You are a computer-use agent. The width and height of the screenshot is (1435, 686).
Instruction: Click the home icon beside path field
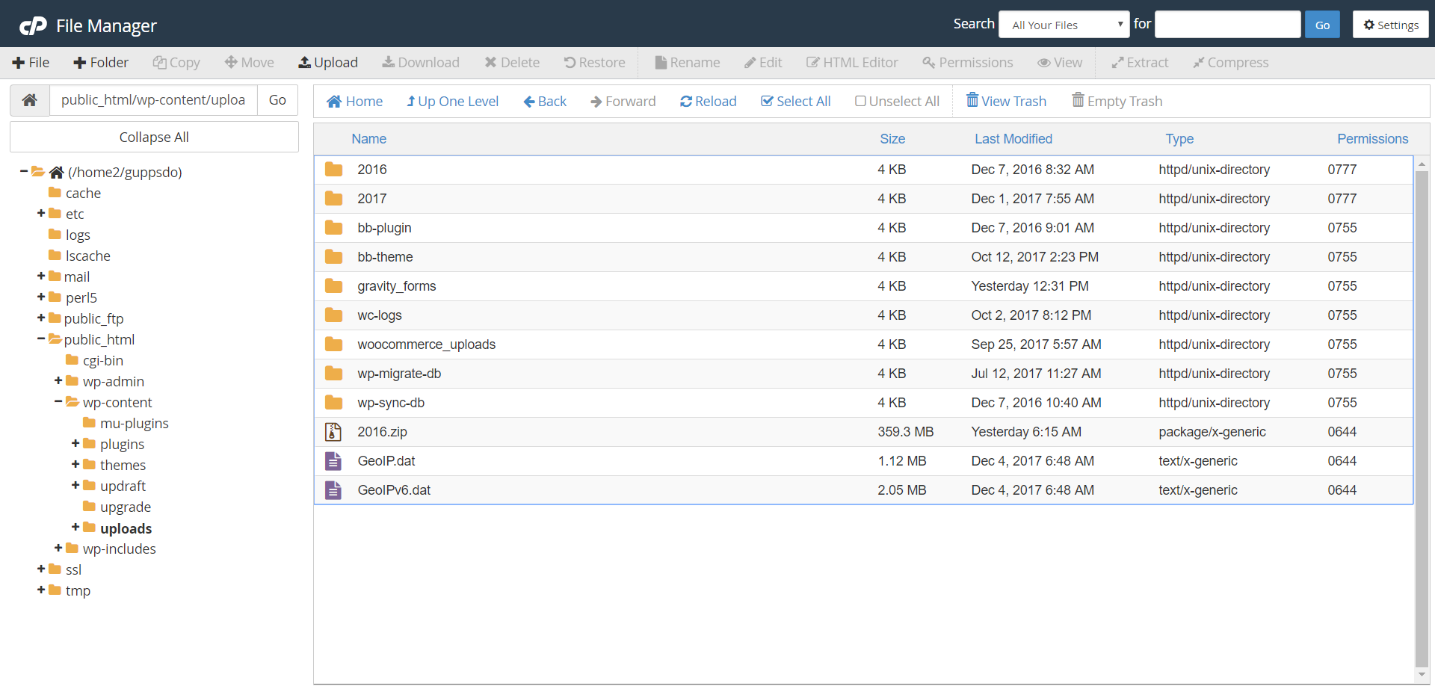[x=30, y=100]
